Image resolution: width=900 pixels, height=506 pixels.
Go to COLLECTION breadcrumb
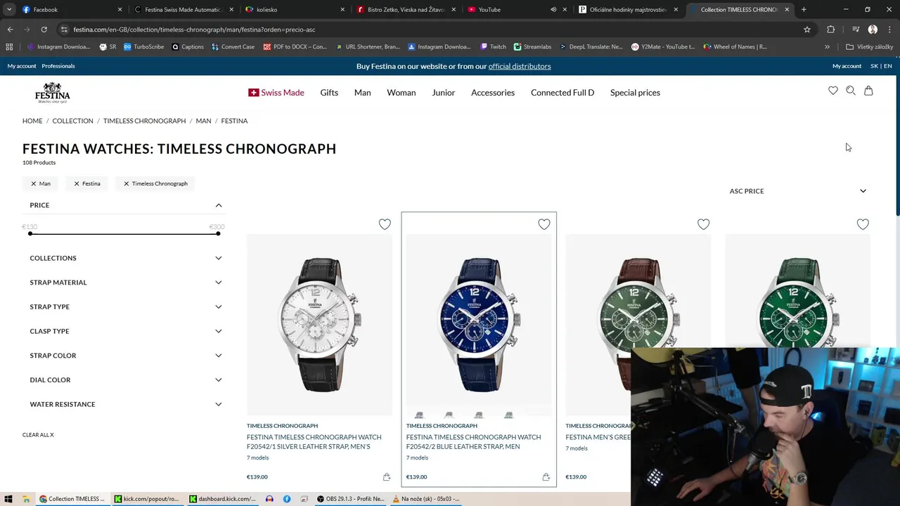(72, 121)
